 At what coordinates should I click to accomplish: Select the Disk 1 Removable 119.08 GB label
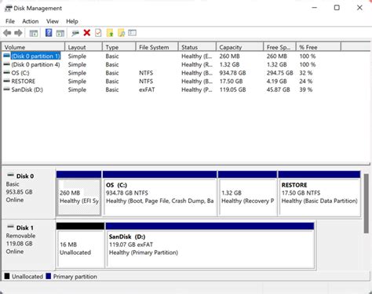[x=28, y=245]
